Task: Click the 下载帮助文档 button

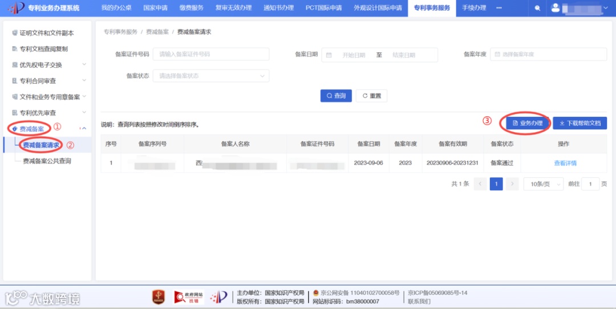Action: point(580,123)
